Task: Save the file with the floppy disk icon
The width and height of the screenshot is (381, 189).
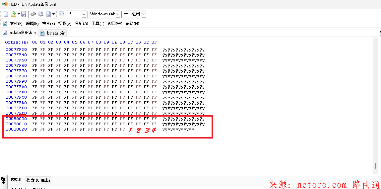Action: (24, 14)
